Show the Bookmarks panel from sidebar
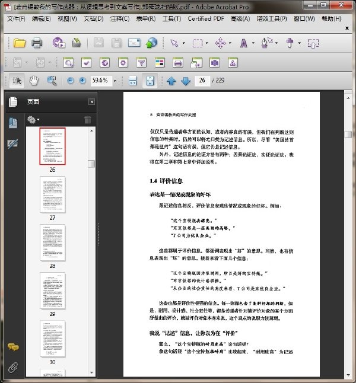 13,123
